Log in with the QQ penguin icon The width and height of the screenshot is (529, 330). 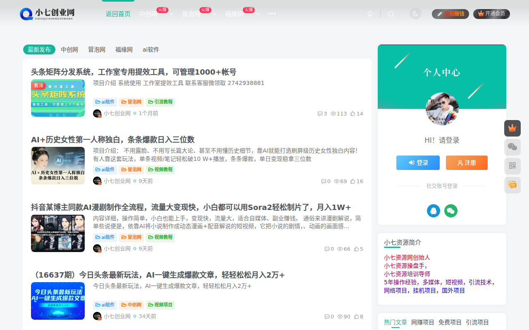click(433, 210)
